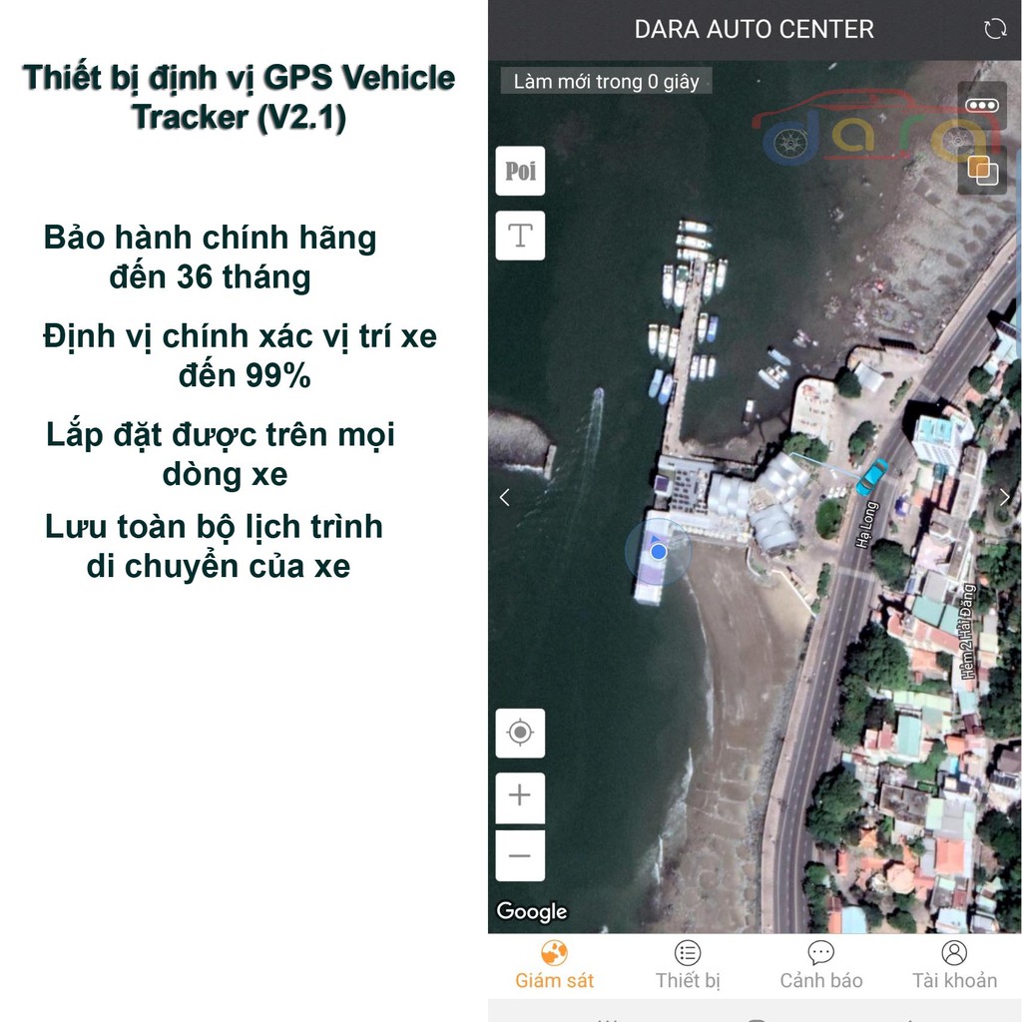Viewport: 1022px width, 1022px height.
Task: Open the Tài khoản tab
Action: tap(954, 965)
